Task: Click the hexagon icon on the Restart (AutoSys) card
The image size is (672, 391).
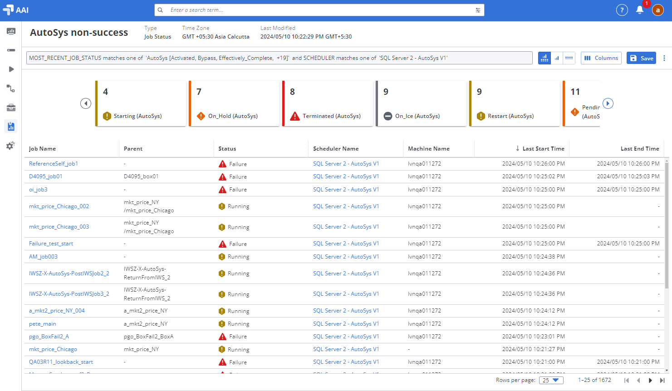Action: pos(481,116)
